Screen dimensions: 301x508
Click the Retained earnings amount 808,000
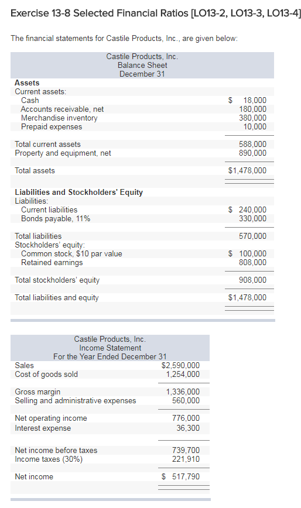click(253, 262)
